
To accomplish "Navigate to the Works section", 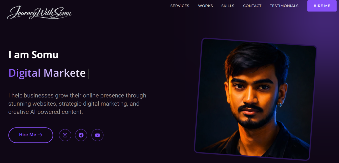I will click(x=205, y=6).
